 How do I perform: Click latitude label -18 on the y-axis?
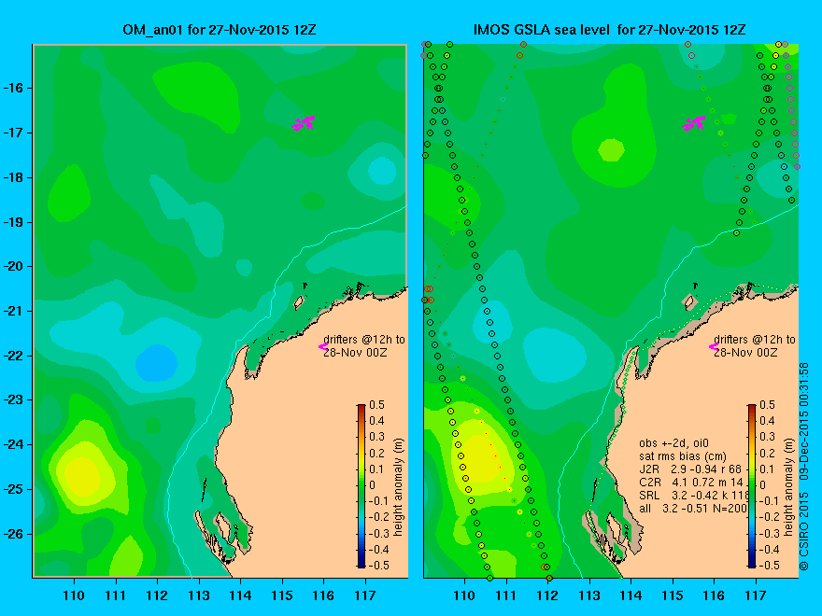pos(15,177)
